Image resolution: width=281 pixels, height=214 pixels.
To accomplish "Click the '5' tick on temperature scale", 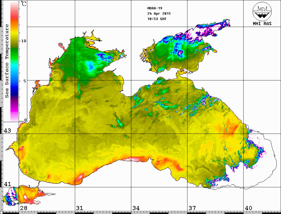I will [25, 81].
